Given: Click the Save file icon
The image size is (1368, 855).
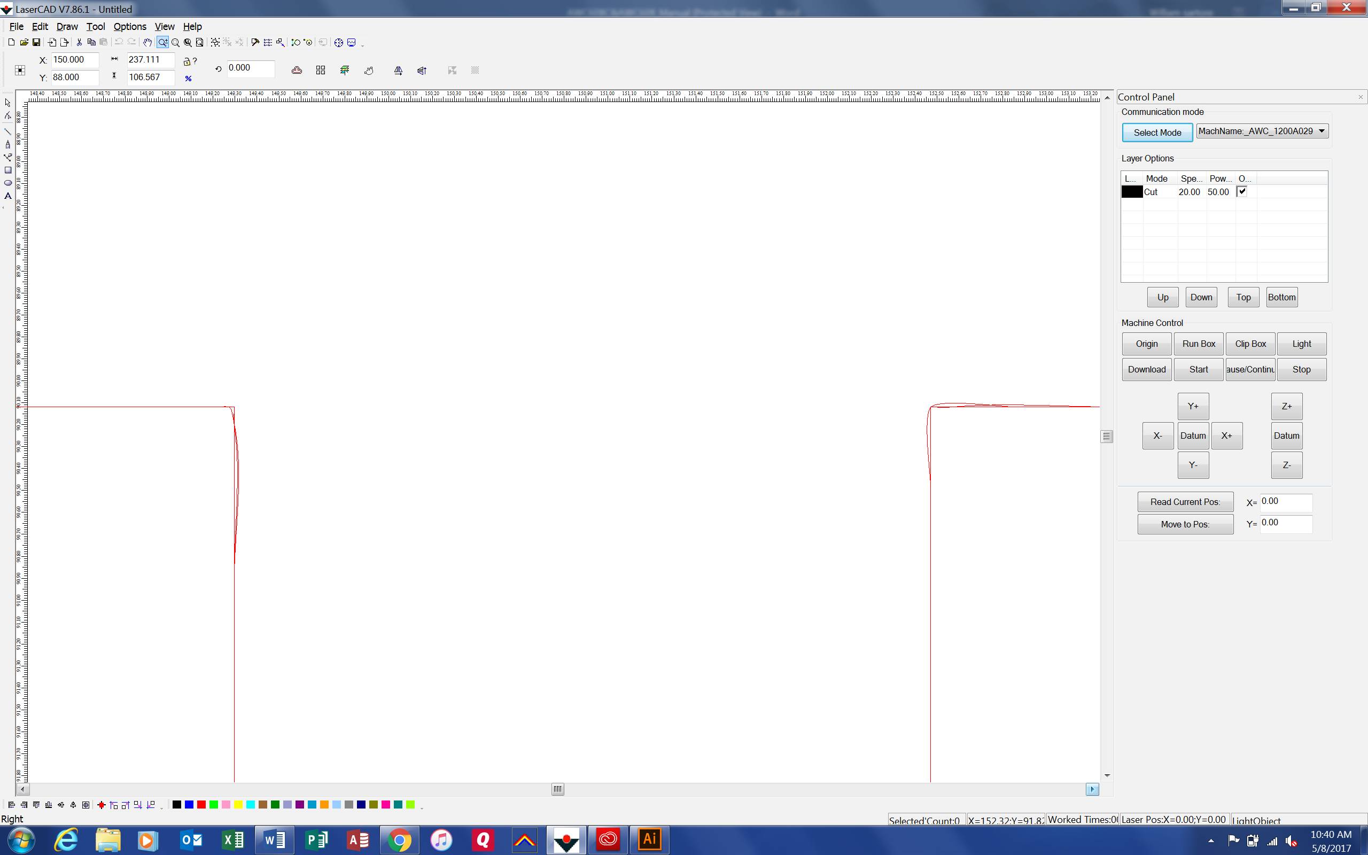Looking at the screenshot, I should 36,42.
